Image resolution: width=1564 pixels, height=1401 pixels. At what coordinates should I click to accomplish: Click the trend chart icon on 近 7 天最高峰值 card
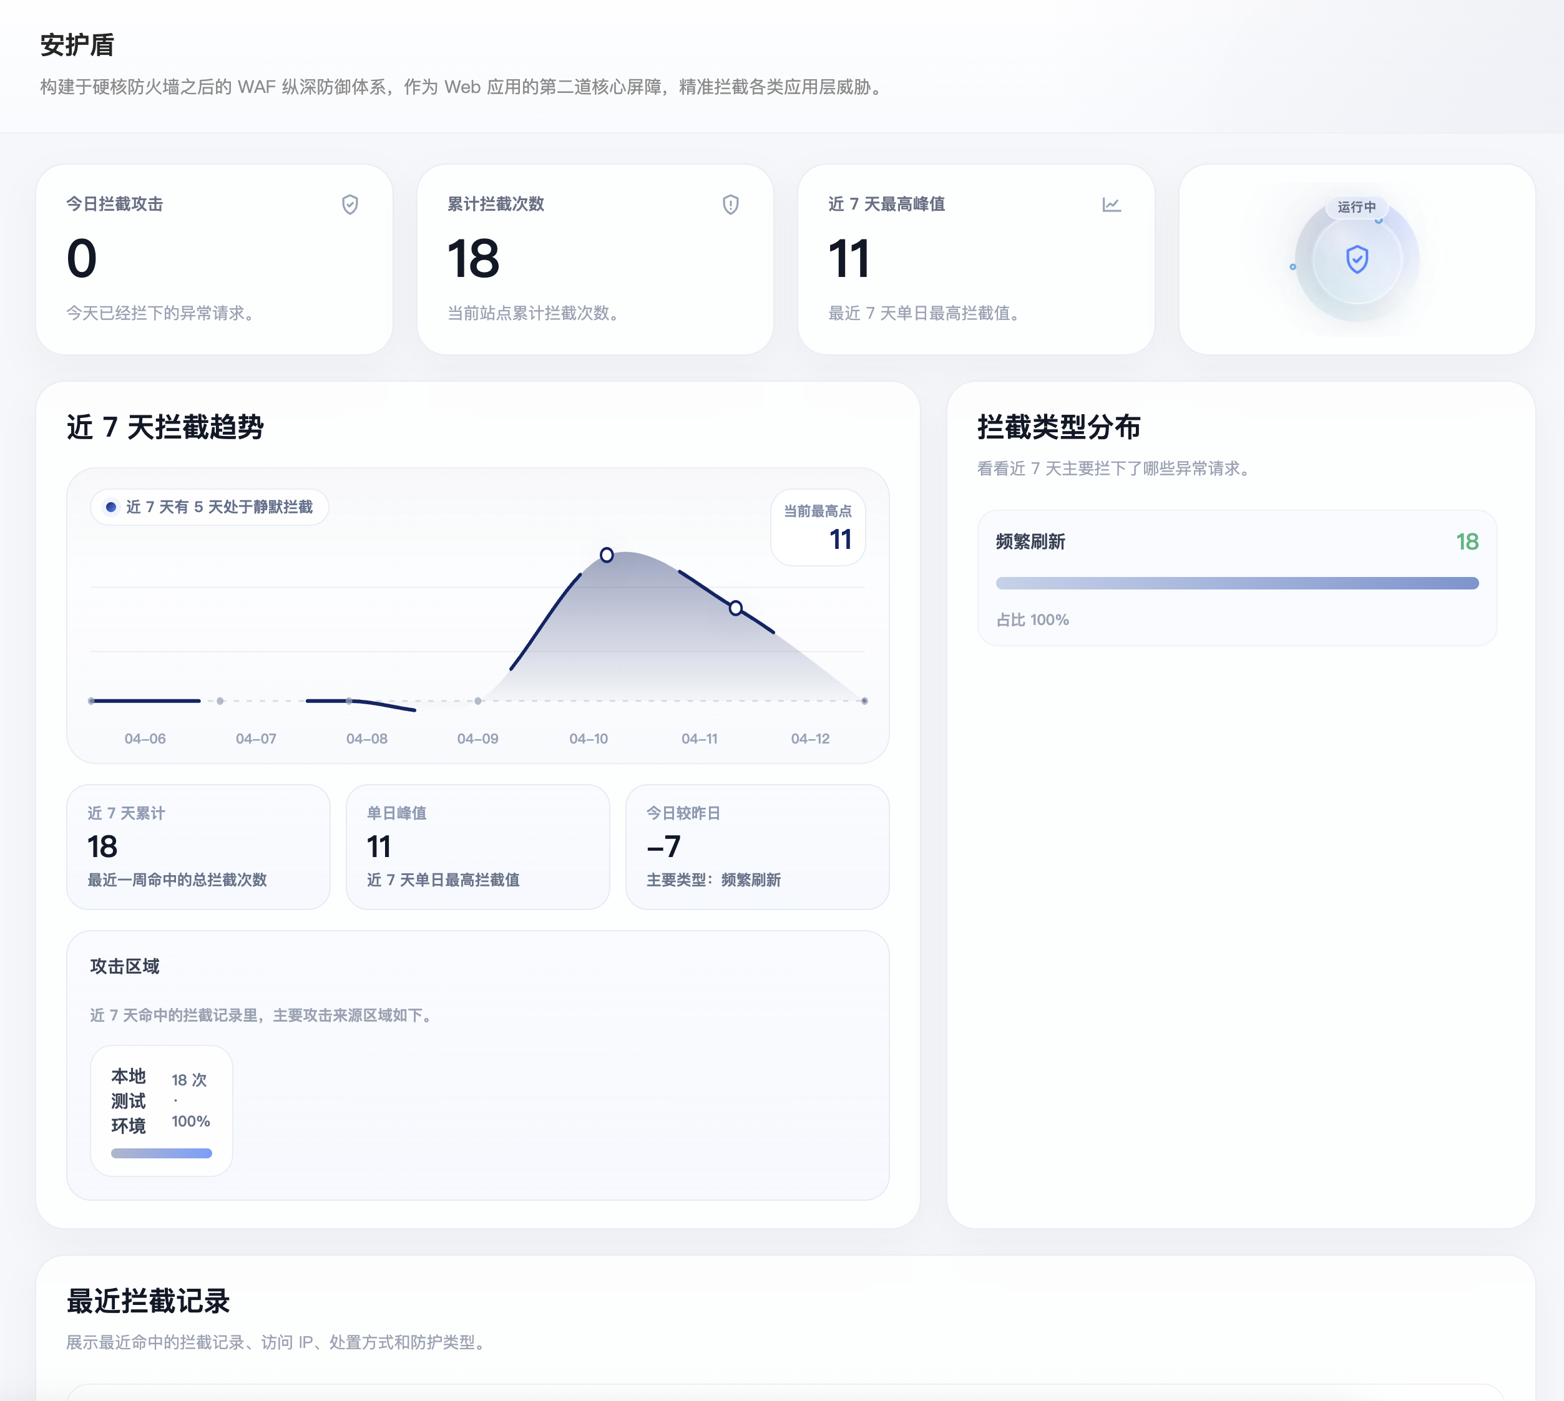1112,205
